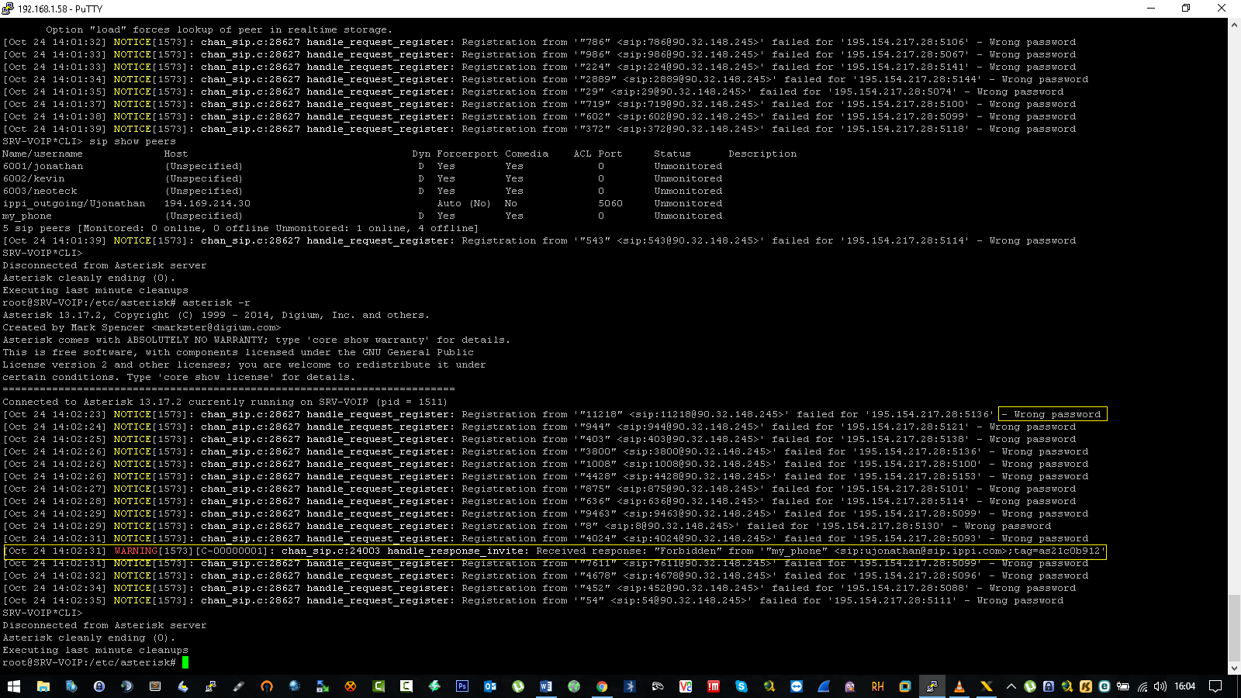Launch File Explorer from the taskbar
This screenshot has width=1241, height=698.
43,686
